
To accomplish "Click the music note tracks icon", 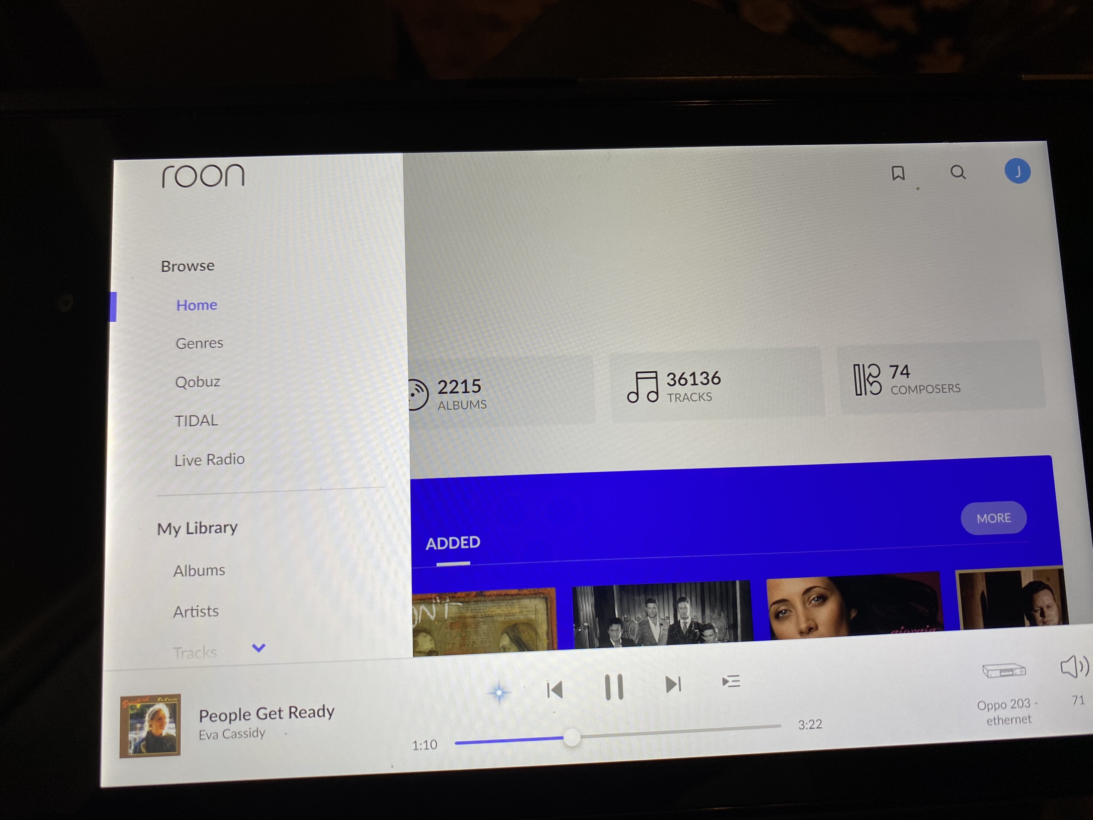I will click(x=643, y=386).
